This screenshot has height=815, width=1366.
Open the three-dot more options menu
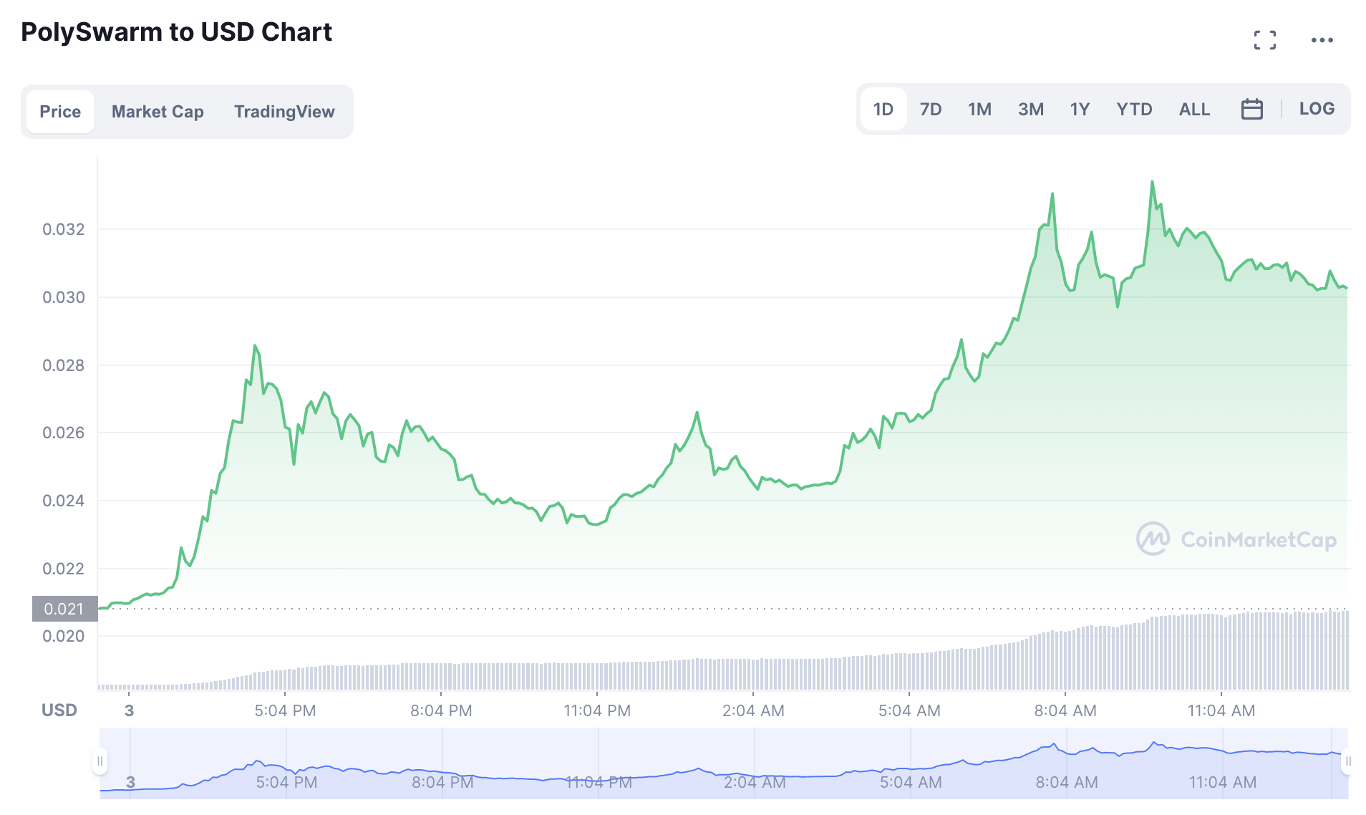[x=1322, y=40]
